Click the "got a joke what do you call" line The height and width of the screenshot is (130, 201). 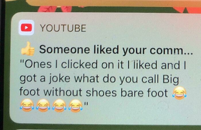[99, 79]
